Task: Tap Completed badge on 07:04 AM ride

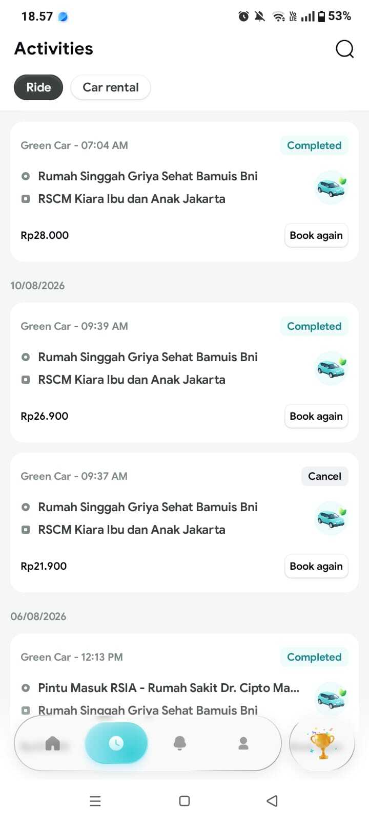Action: 314,145
